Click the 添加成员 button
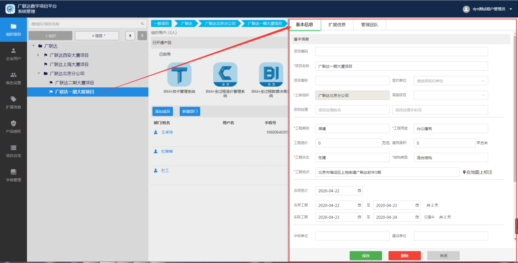 [x=162, y=111]
